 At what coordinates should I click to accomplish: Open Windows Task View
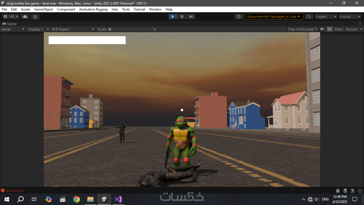(34, 199)
